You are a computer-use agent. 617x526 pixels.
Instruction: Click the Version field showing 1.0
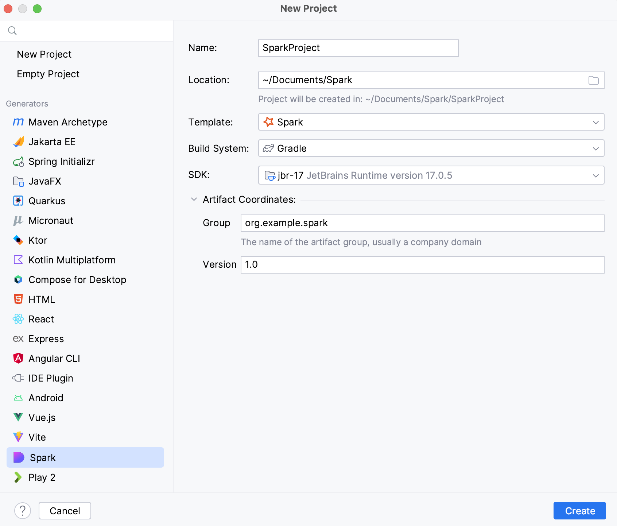point(422,265)
